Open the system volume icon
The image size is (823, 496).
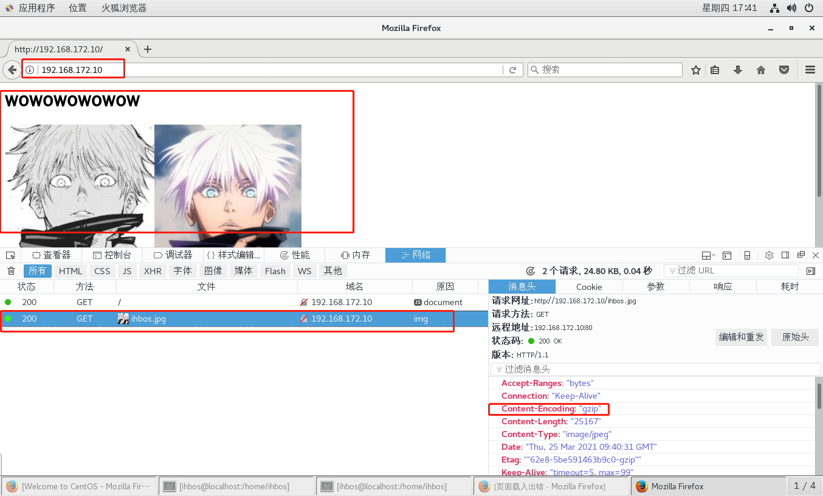coord(791,8)
